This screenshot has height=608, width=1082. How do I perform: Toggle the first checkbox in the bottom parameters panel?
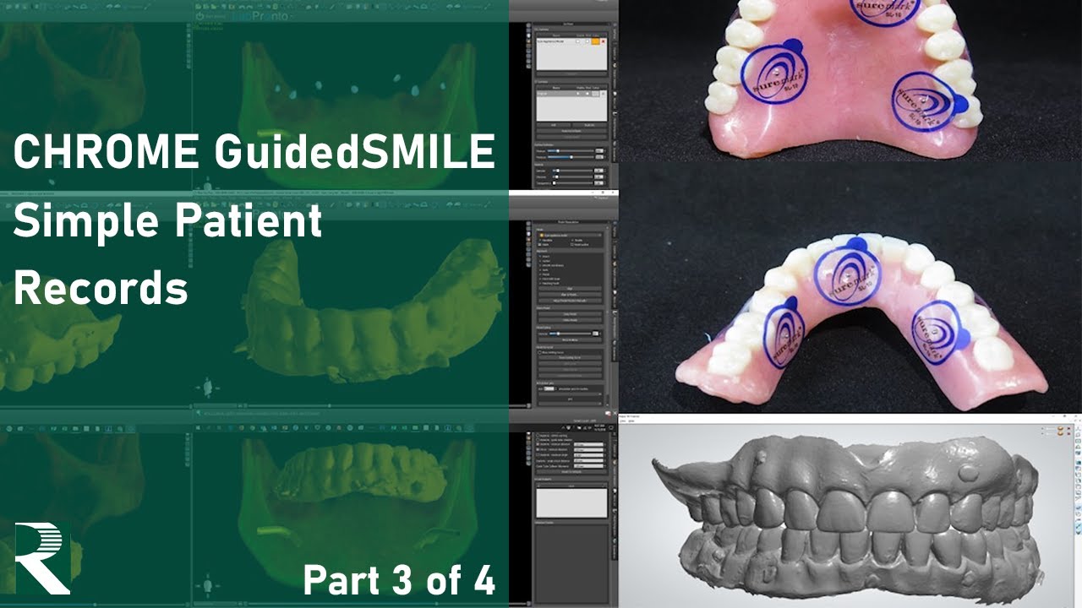pos(538,435)
